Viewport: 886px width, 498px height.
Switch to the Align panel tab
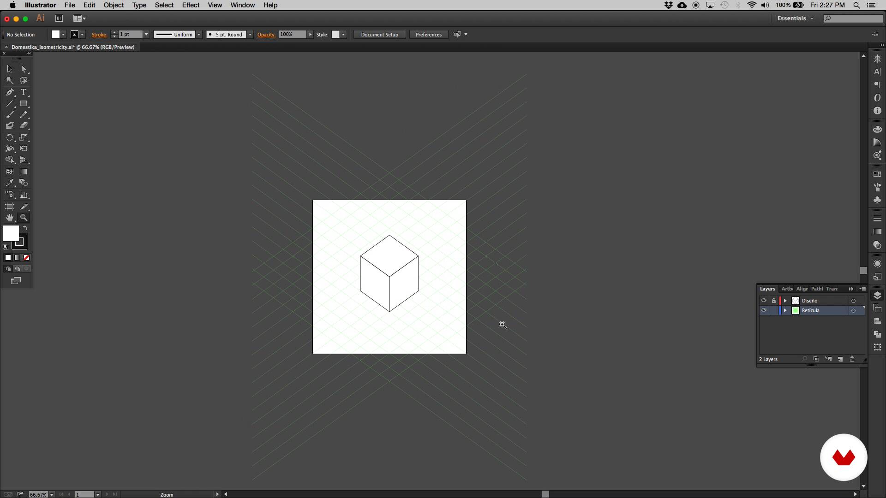point(802,289)
